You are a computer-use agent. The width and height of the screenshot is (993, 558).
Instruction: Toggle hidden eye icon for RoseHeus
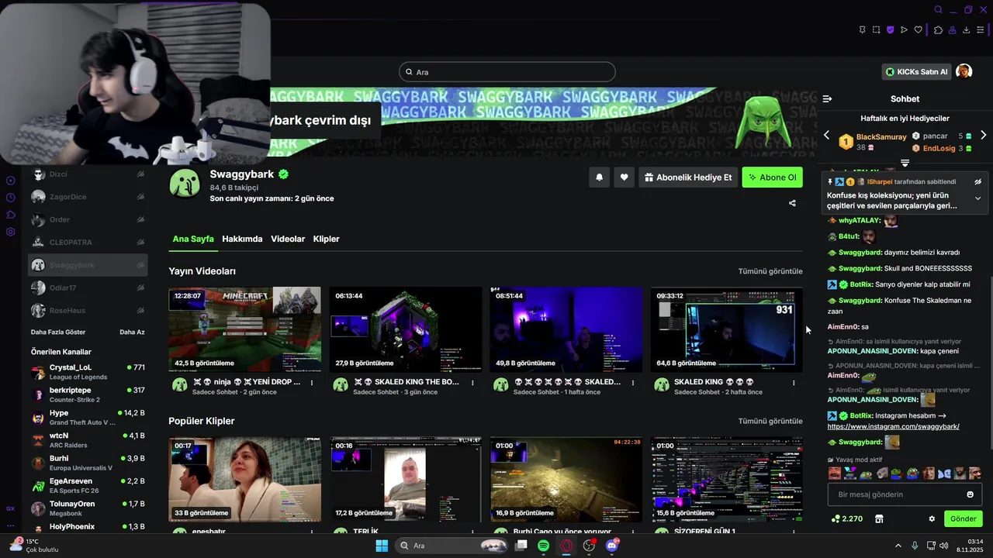click(140, 310)
